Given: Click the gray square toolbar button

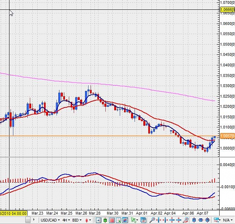Looking at the screenshot, I should tap(28, 220).
